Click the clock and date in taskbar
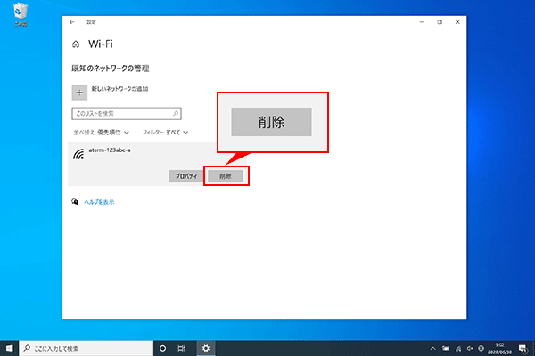 tap(498, 347)
